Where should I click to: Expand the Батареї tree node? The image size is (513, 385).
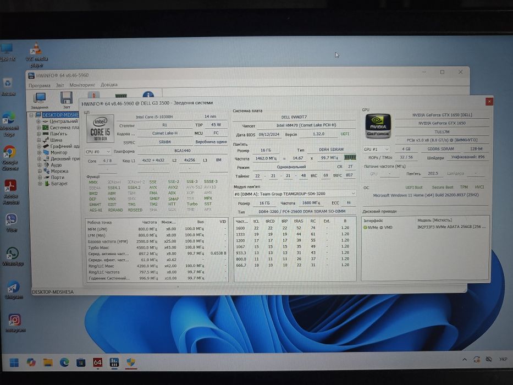coord(40,184)
